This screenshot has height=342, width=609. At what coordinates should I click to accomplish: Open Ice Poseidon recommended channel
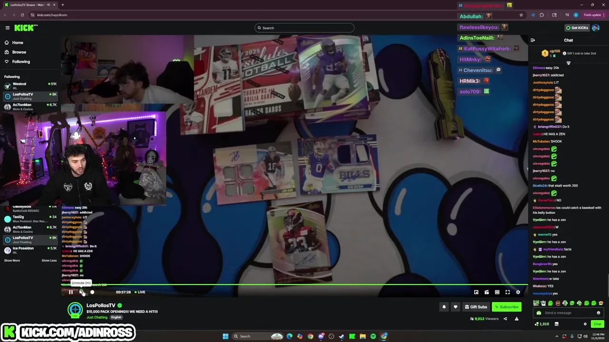pyautogui.click(x=30, y=250)
